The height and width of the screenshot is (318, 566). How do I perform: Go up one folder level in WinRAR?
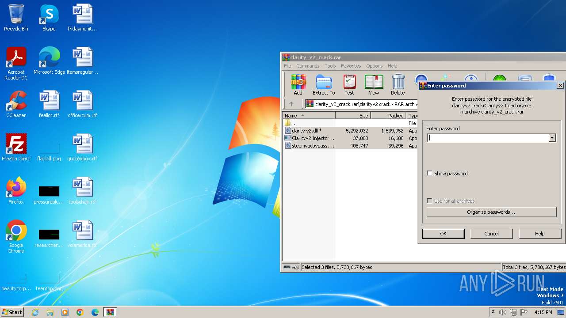point(291,104)
